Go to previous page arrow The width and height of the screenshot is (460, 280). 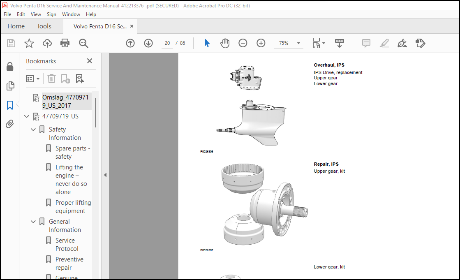(x=130, y=43)
